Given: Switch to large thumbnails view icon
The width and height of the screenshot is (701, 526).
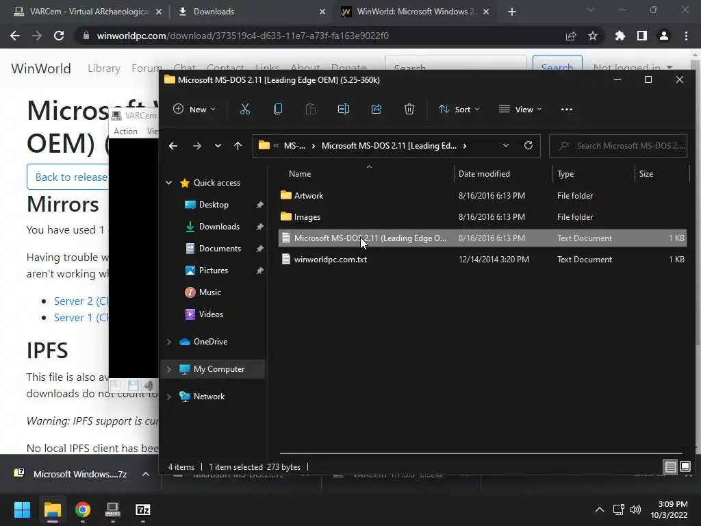Looking at the screenshot, I should pos(685,467).
